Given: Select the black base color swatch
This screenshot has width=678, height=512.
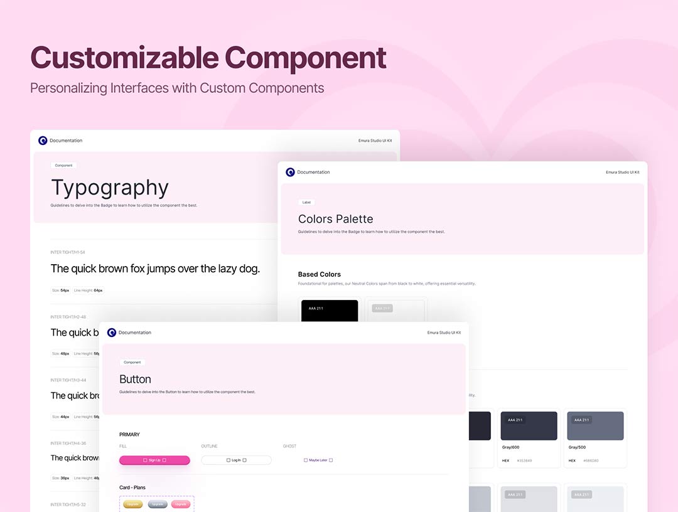Looking at the screenshot, I should [330, 311].
